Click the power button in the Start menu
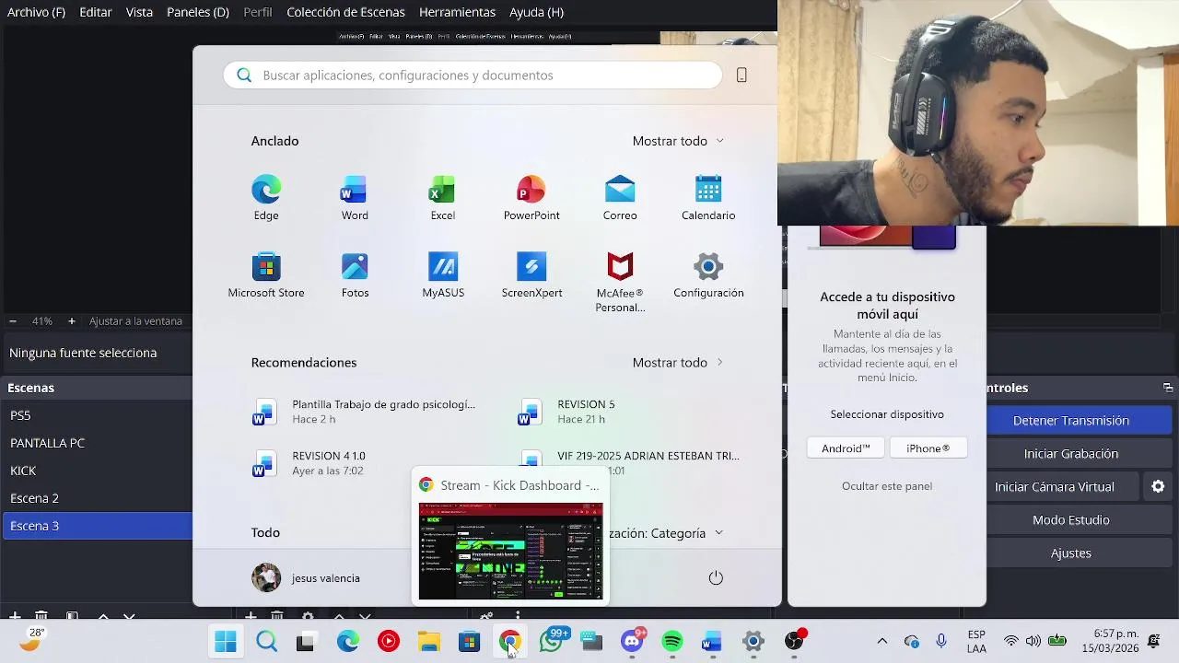The height and width of the screenshot is (663, 1179). pyautogui.click(x=716, y=578)
